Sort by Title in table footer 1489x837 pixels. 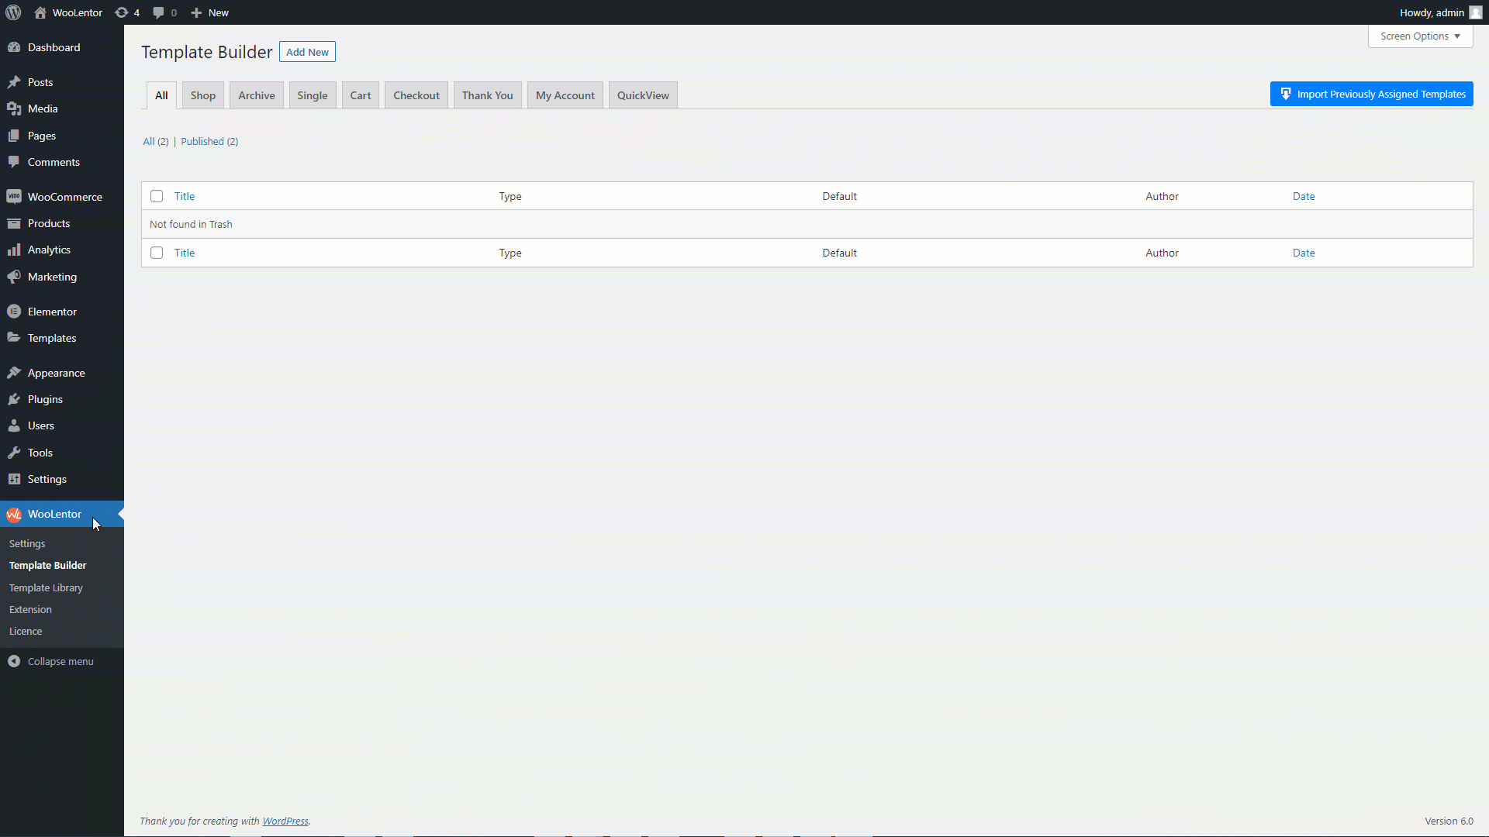185,253
